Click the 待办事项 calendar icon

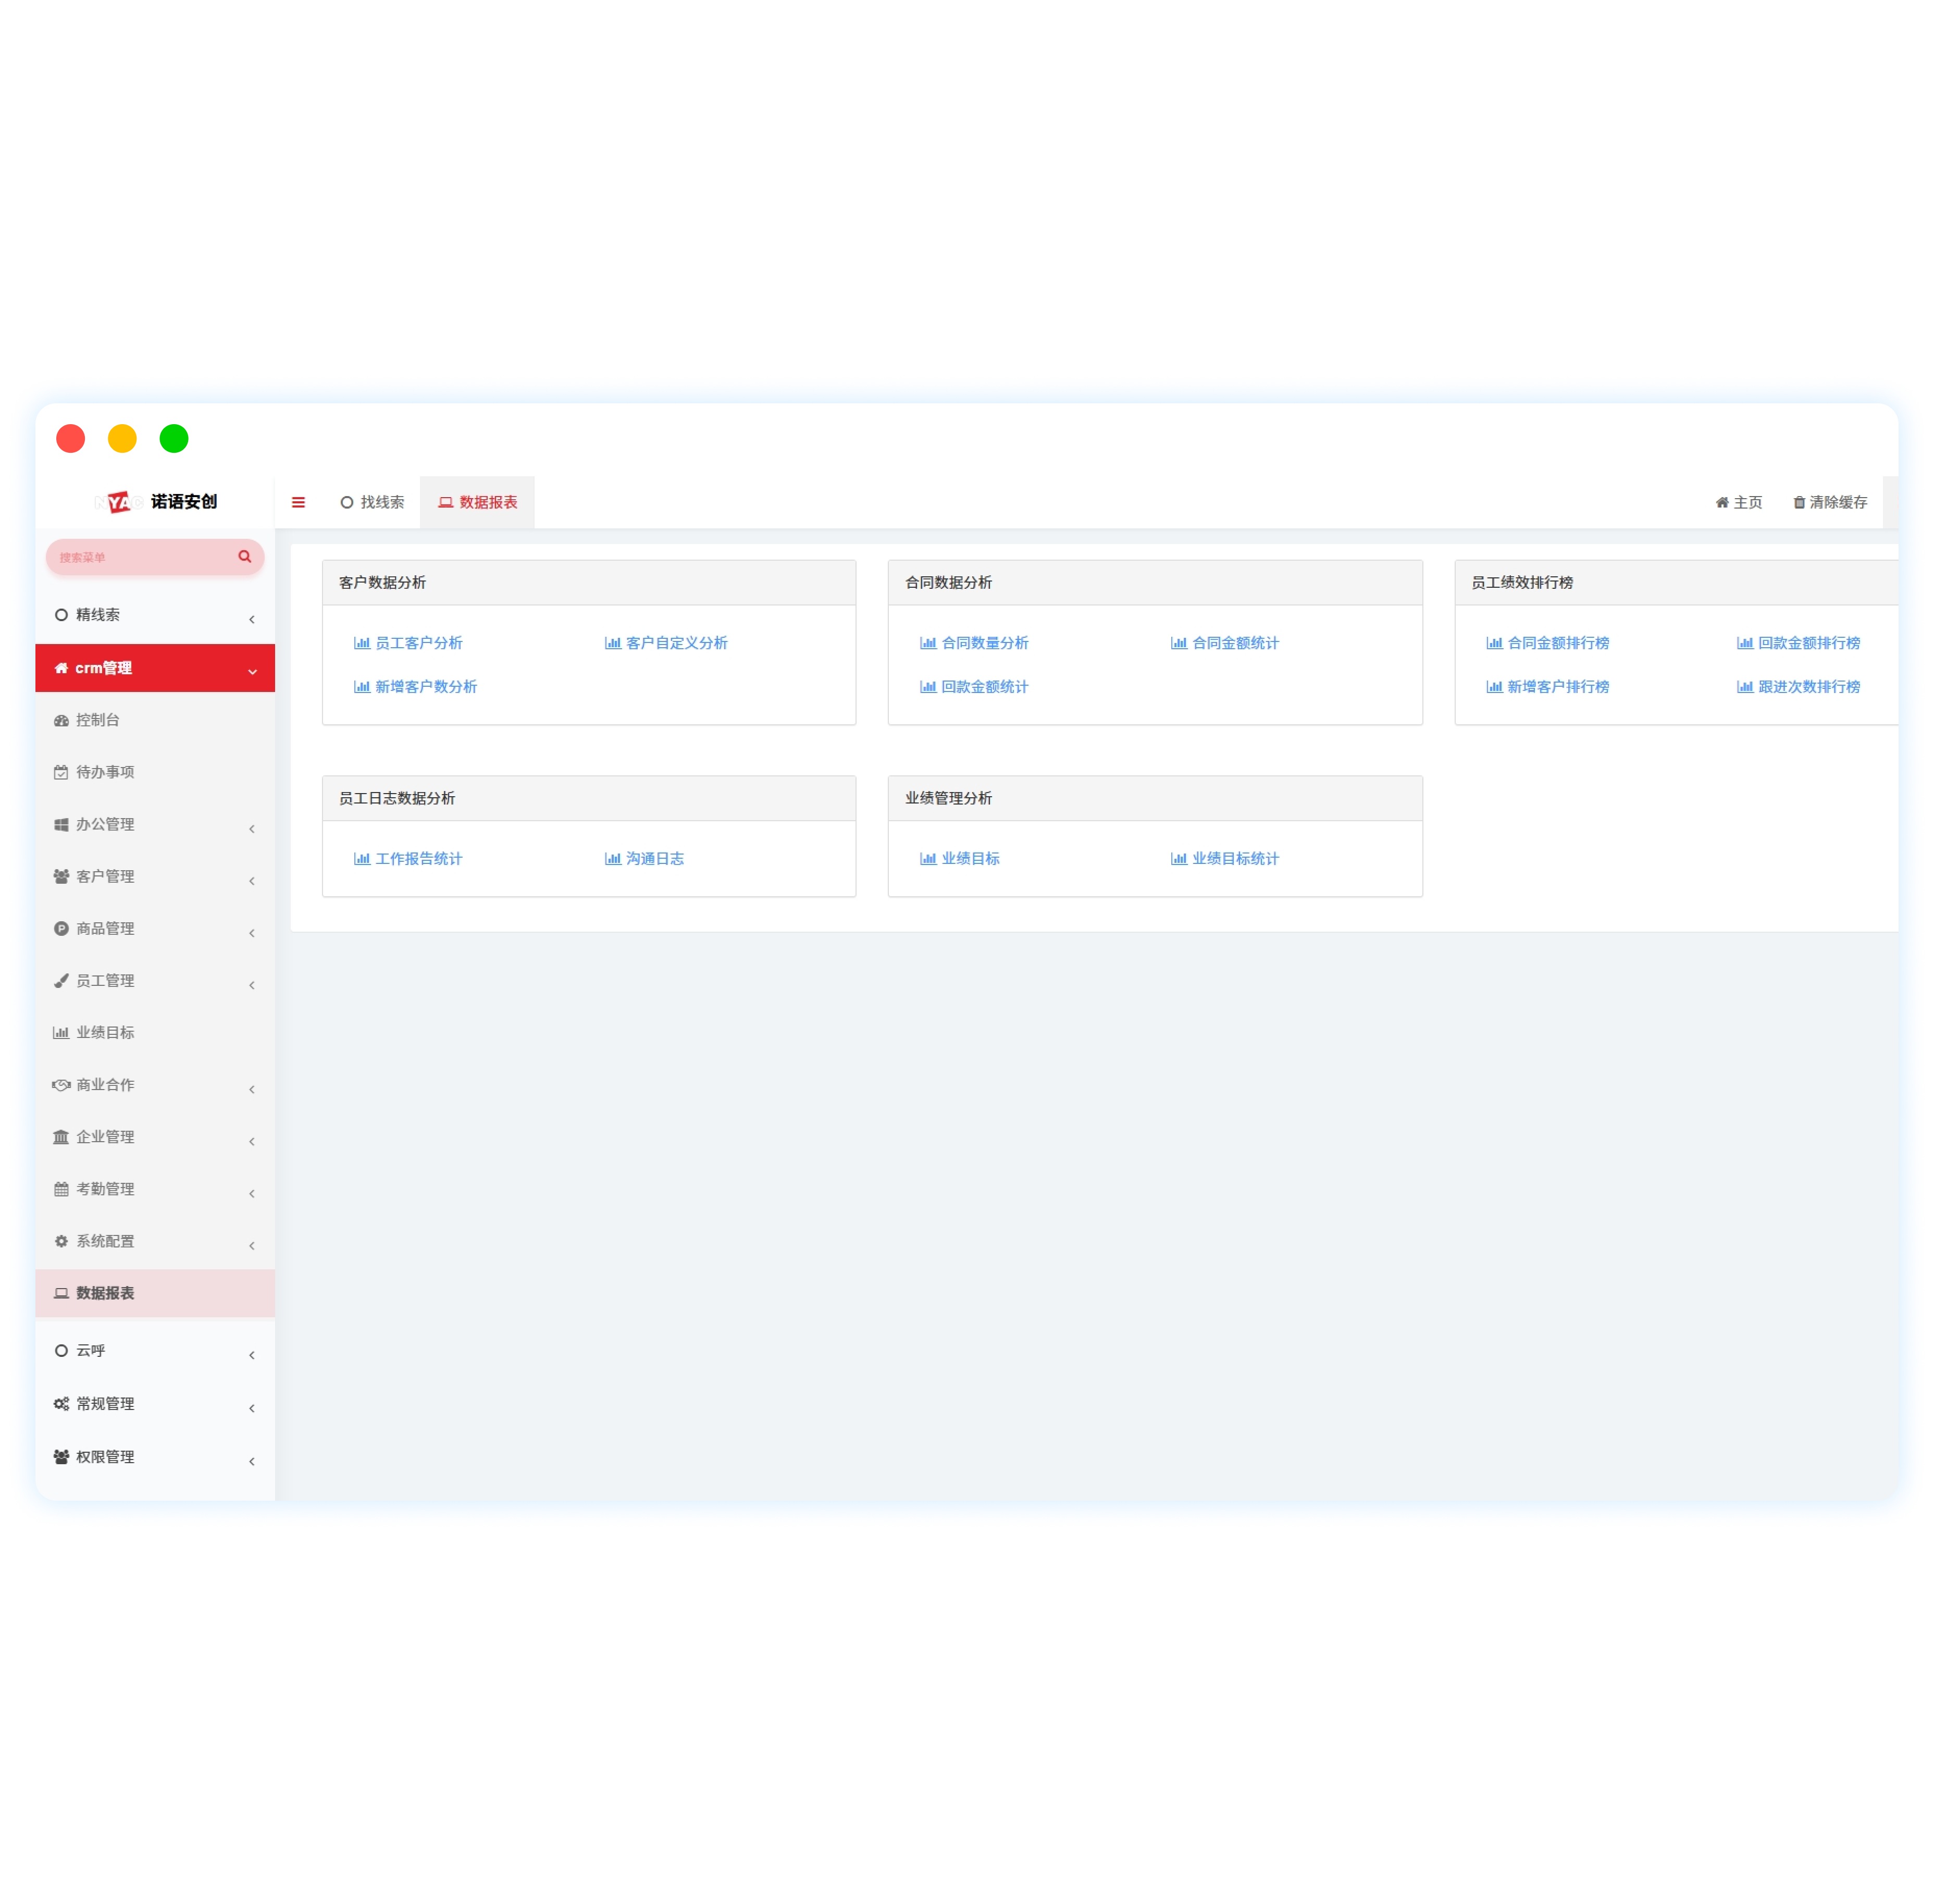[x=61, y=772]
